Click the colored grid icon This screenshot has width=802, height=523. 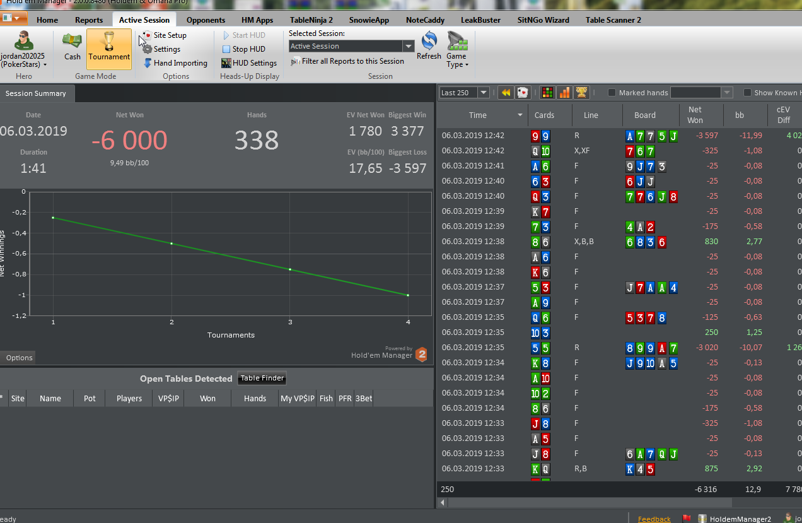tap(548, 93)
